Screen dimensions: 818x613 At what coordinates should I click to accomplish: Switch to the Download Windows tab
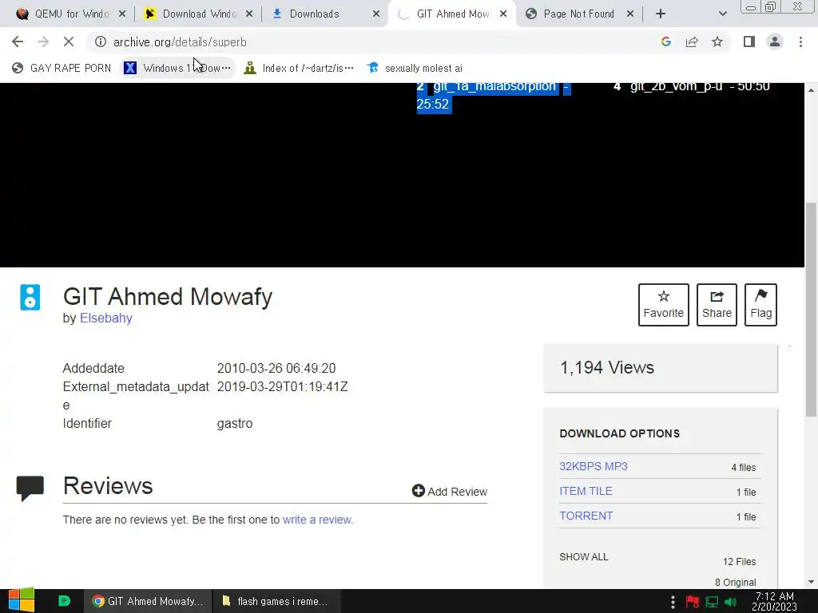198,14
